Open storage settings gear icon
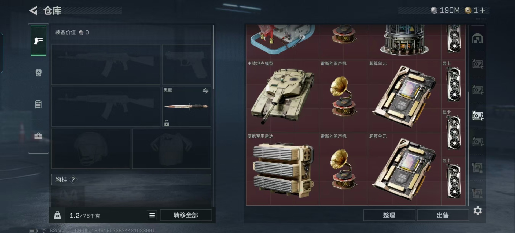Screen dimensions: 515x233 [x=477, y=211]
